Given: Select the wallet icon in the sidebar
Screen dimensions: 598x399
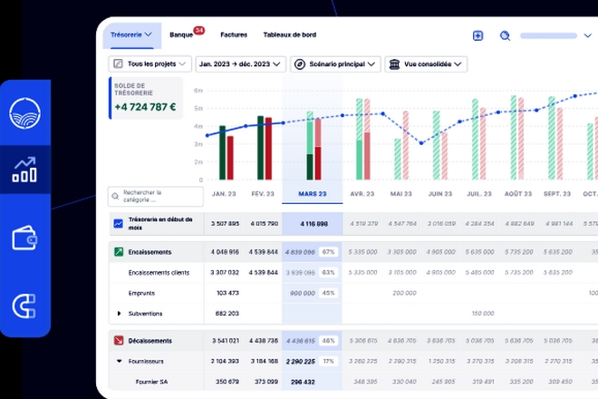Looking at the screenshot, I should [x=24, y=238].
